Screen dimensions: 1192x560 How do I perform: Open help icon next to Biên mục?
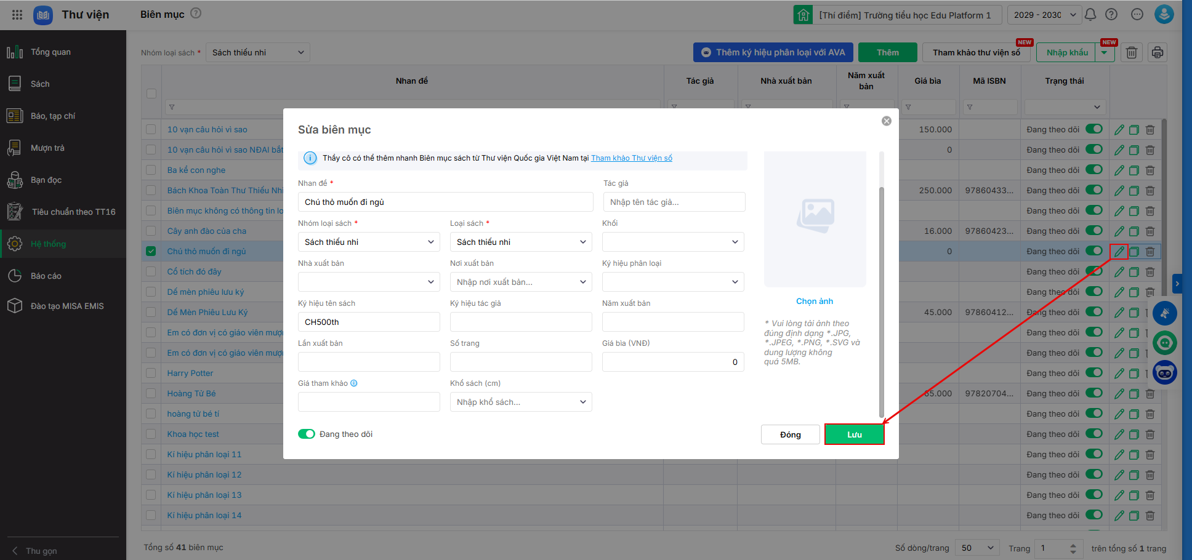[196, 13]
